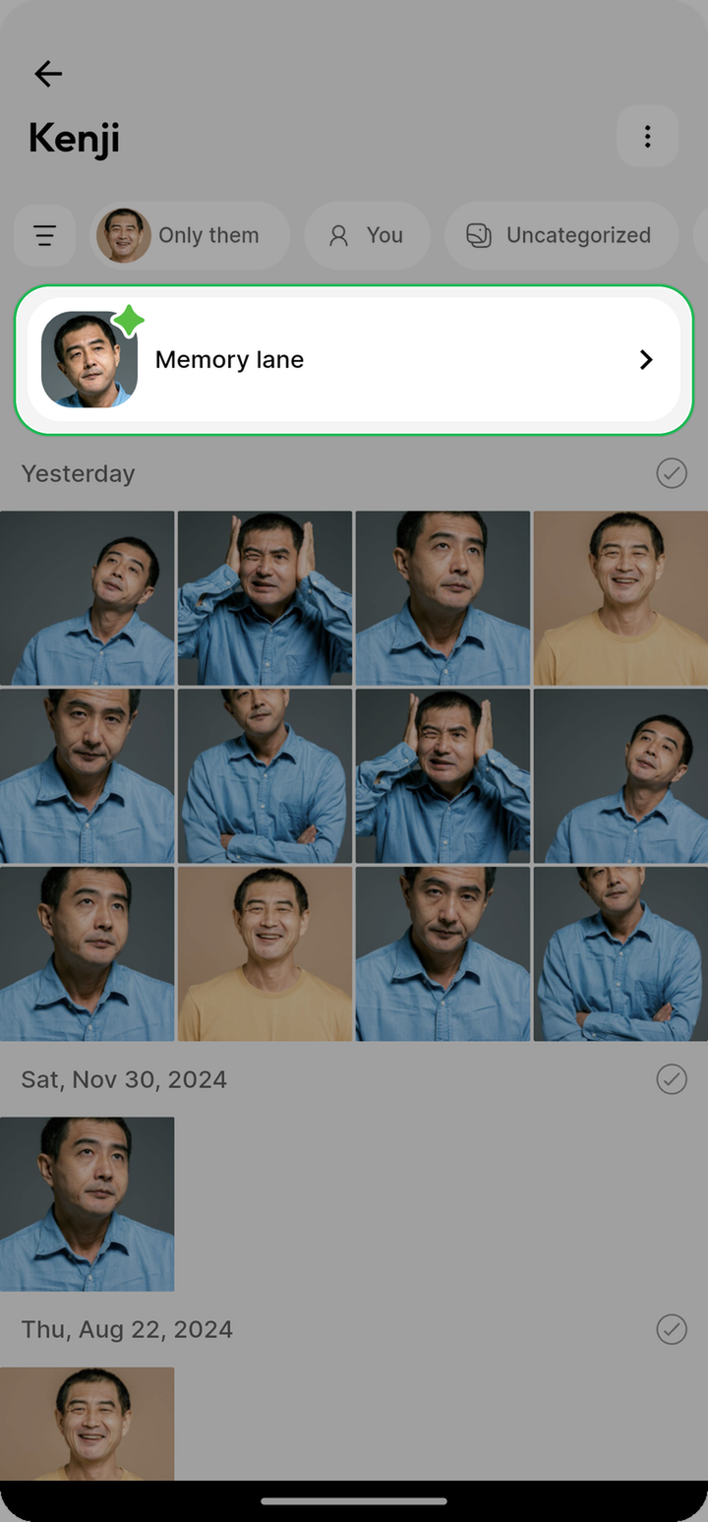Tap the Memory lane portrait with green sparkle
This screenshot has height=1522, width=708.
[89, 359]
